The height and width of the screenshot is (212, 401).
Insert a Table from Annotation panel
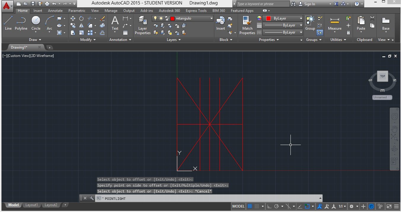[x=125, y=33]
